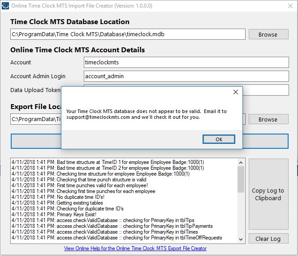This screenshot has width=298, height=256.
Task: Click the export file location path field
Action: [x=36, y=119]
